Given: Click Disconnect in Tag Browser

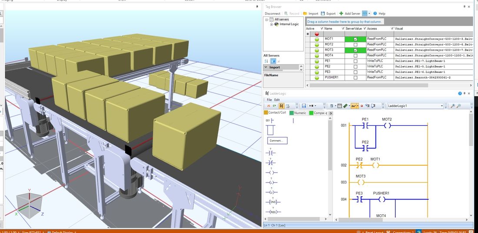Looking at the screenshot, I should [272, 13].
